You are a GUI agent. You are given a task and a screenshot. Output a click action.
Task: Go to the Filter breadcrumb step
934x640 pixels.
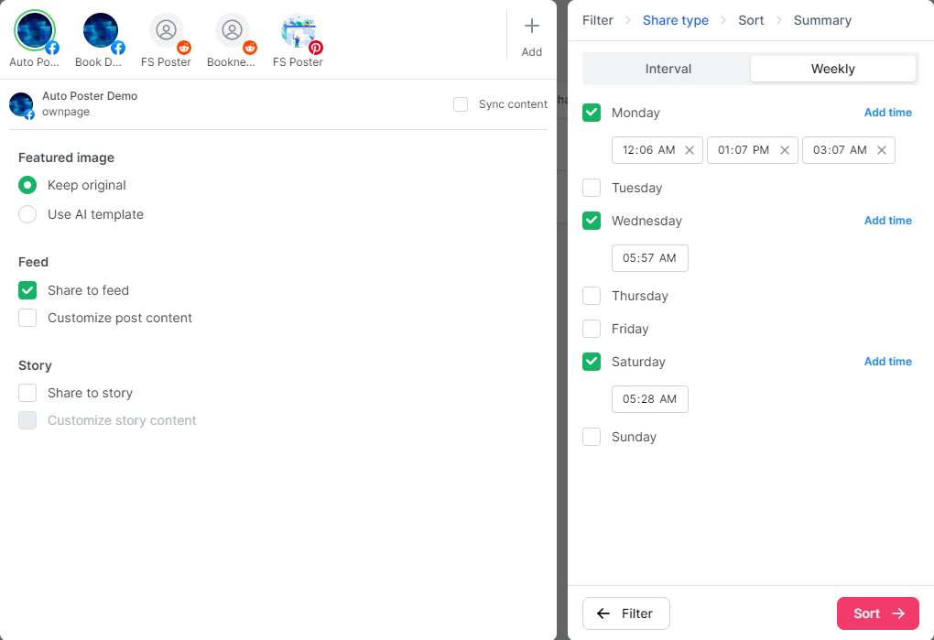[597, 20]
